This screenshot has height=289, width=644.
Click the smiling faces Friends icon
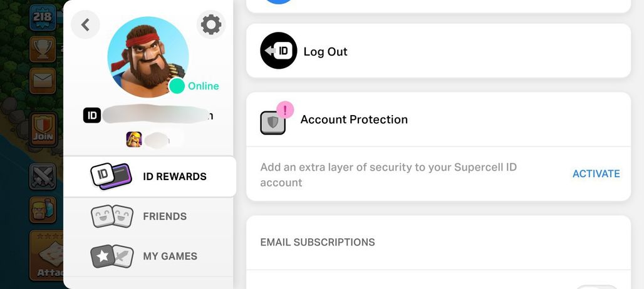pos(112,216)
